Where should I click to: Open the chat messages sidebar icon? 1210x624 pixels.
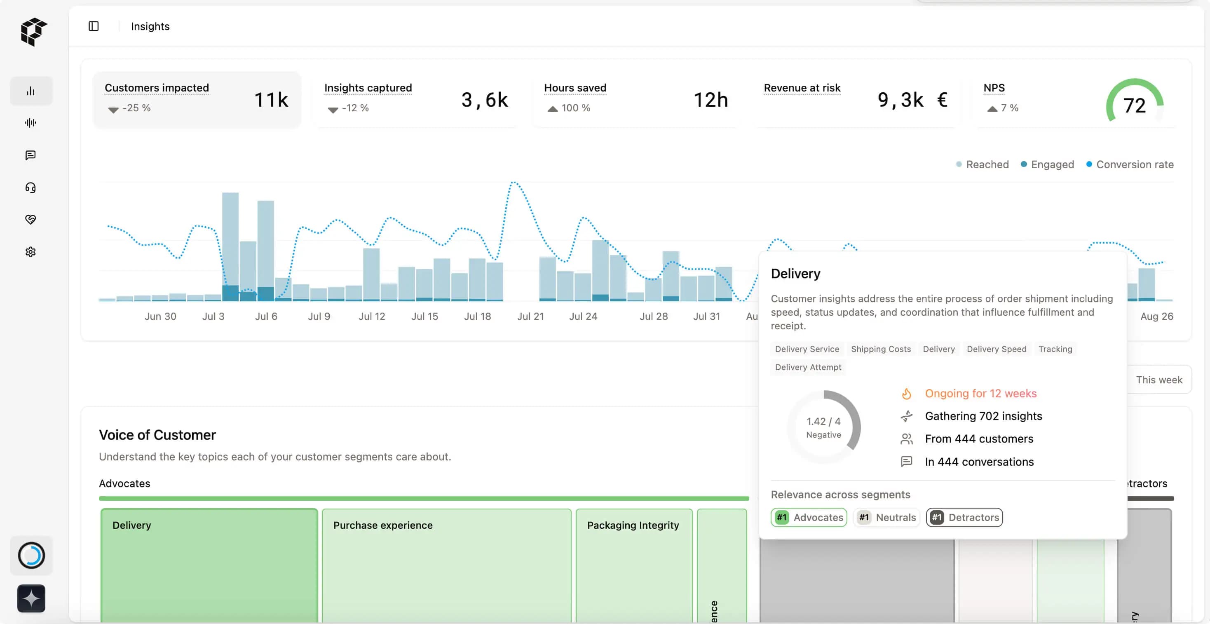(x=30, y=155)
